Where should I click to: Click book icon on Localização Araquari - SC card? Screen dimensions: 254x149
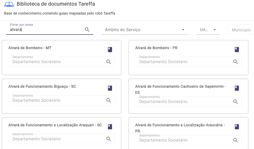(110, 127)
